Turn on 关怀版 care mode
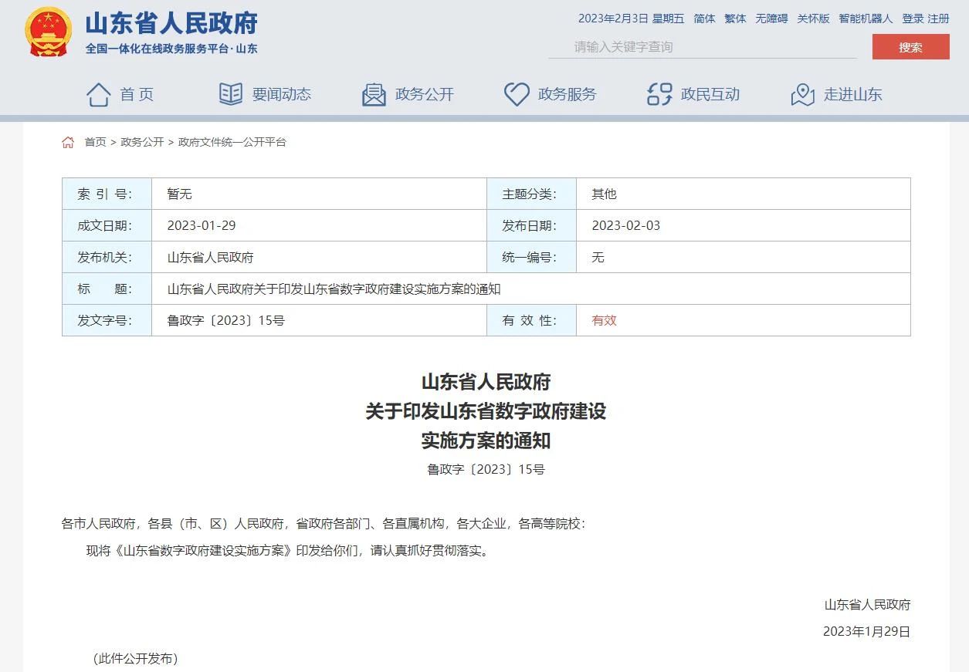This screenshot has height=672, width=969. [x=813, y=19]
